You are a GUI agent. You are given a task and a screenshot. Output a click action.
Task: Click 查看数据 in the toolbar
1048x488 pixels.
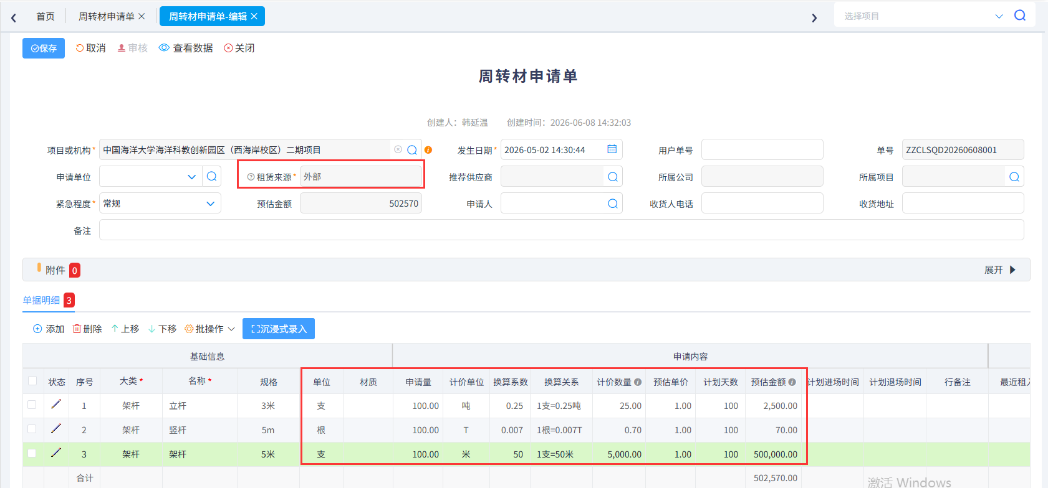[x=186, y=48]
